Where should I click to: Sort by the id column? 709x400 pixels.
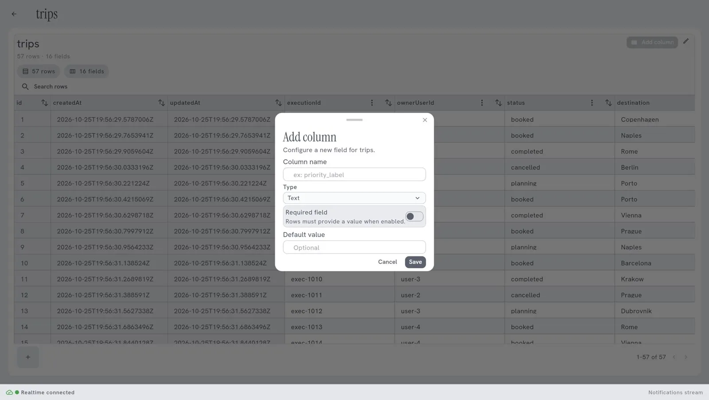click(x=44, y=103)
